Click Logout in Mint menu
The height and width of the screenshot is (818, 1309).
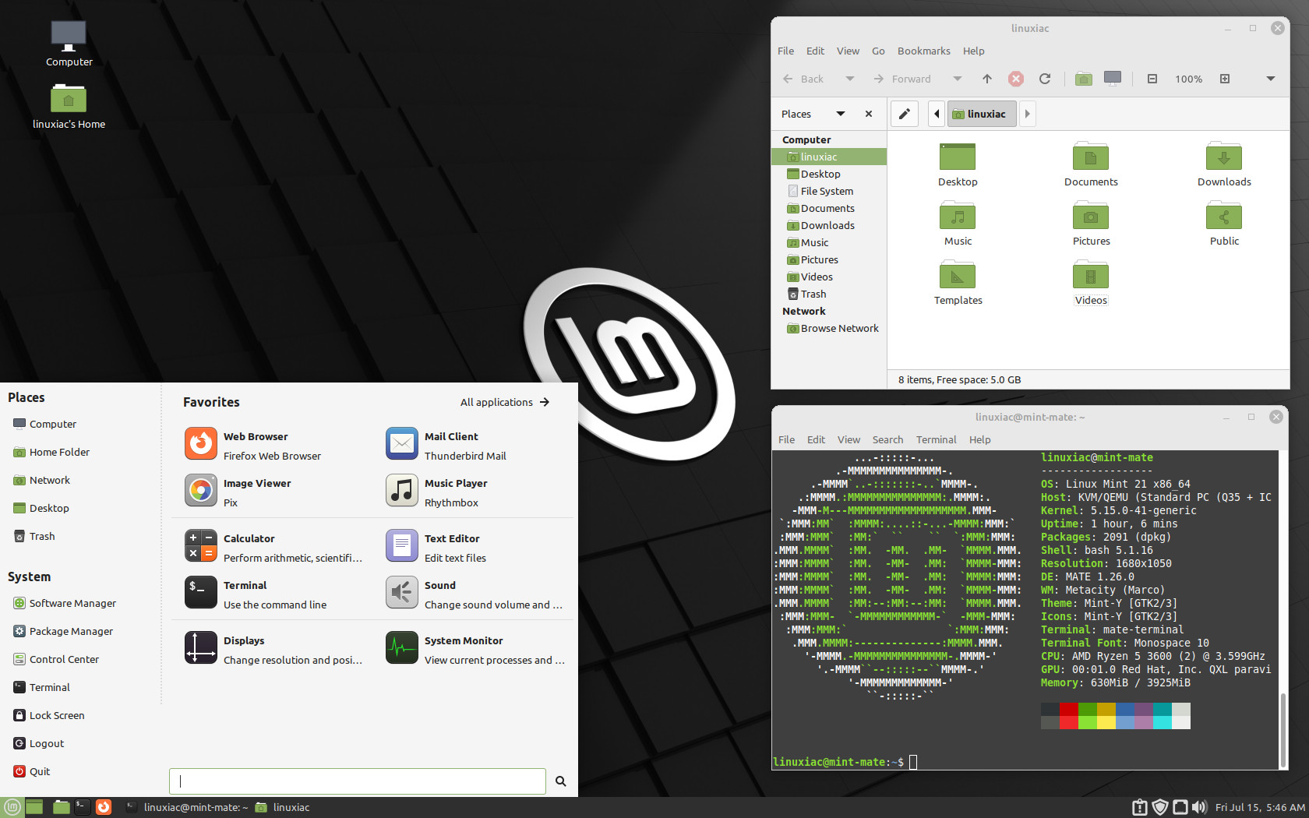39,743
